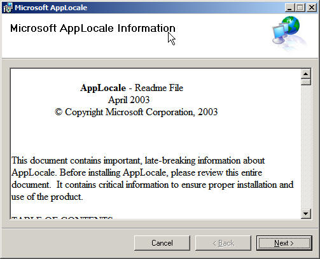Click the disabled maximize window button
This screenshot has width=320, height=259.
click(x=300, y=8)
